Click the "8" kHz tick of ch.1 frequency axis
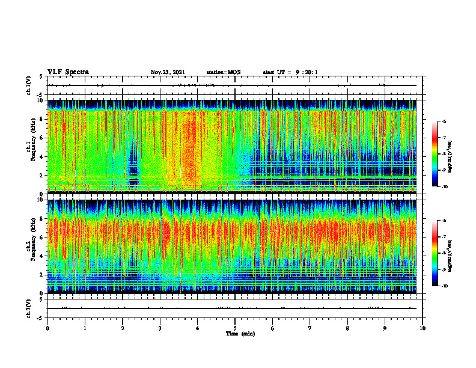This screenshot has width=476, height=368. click(41, 119)
